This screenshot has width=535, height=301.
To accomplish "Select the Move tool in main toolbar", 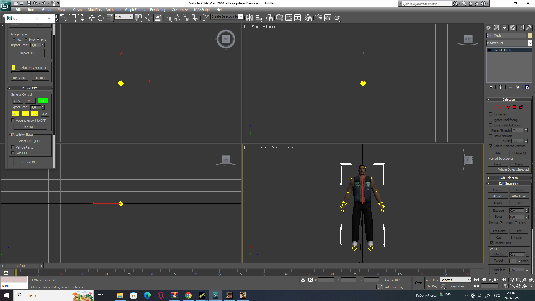I will click(x=92, y=18).
